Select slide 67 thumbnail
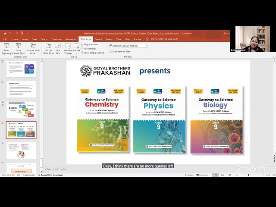 pos(21,168)
